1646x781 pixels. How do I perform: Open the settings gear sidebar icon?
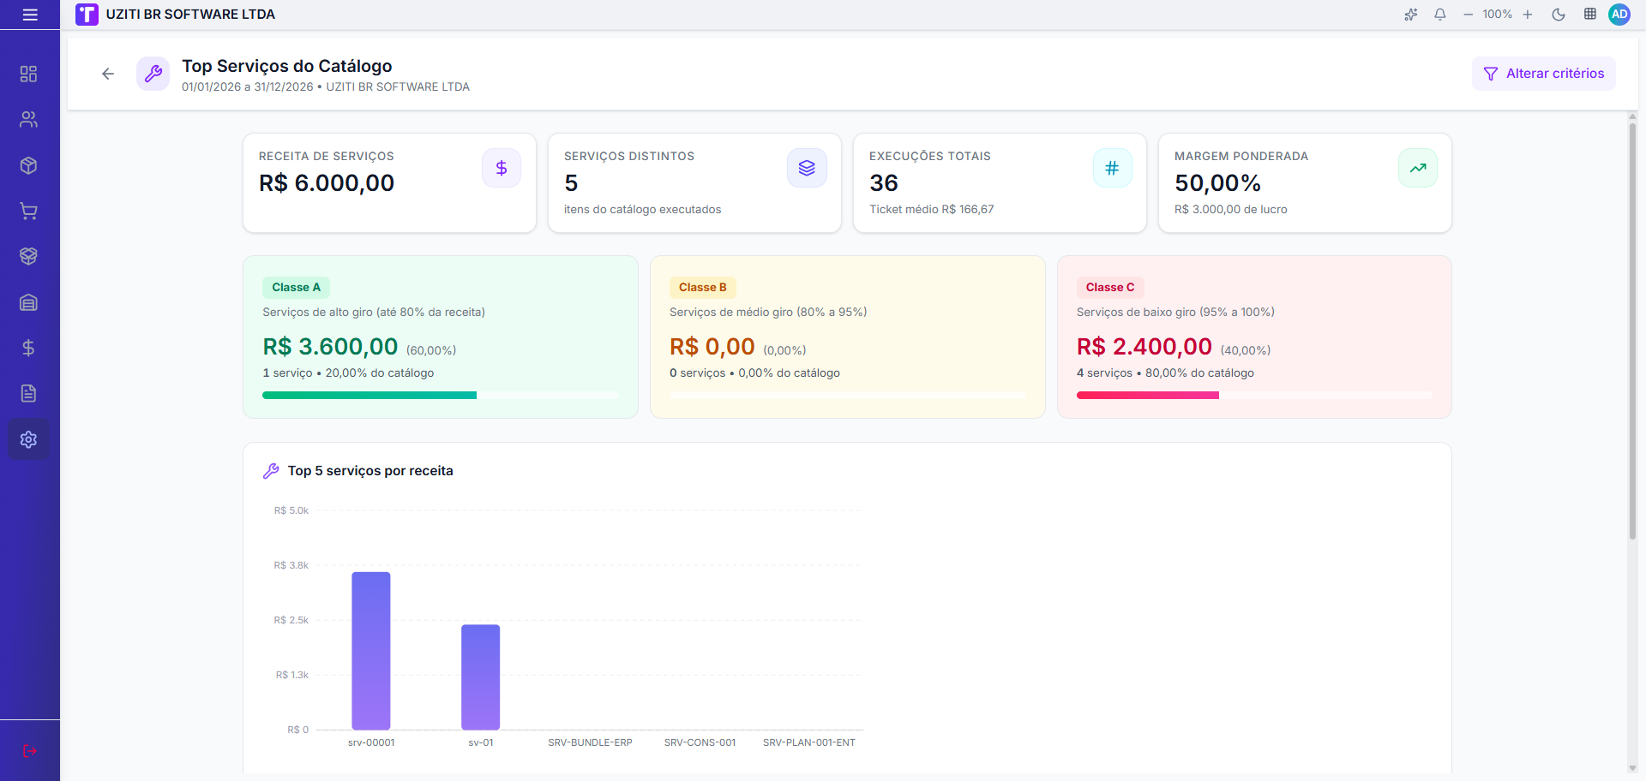(x=28, y=439)
